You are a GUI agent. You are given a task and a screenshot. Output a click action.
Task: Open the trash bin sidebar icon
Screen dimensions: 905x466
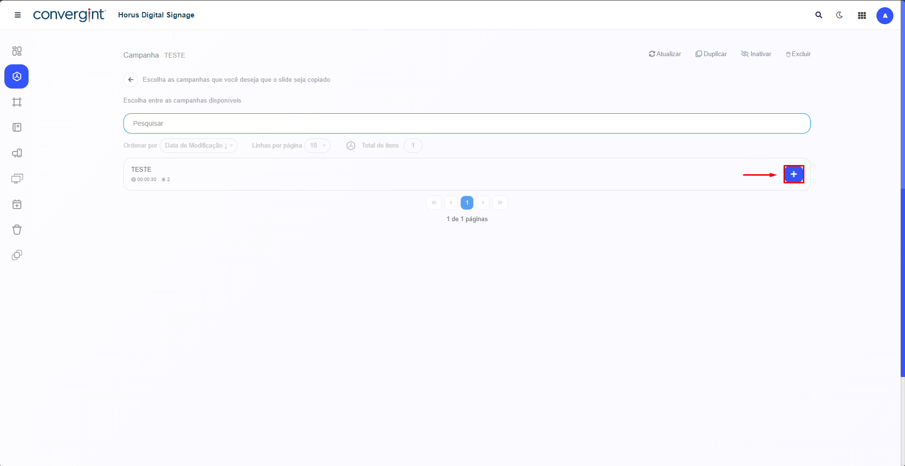pos(17,230)
